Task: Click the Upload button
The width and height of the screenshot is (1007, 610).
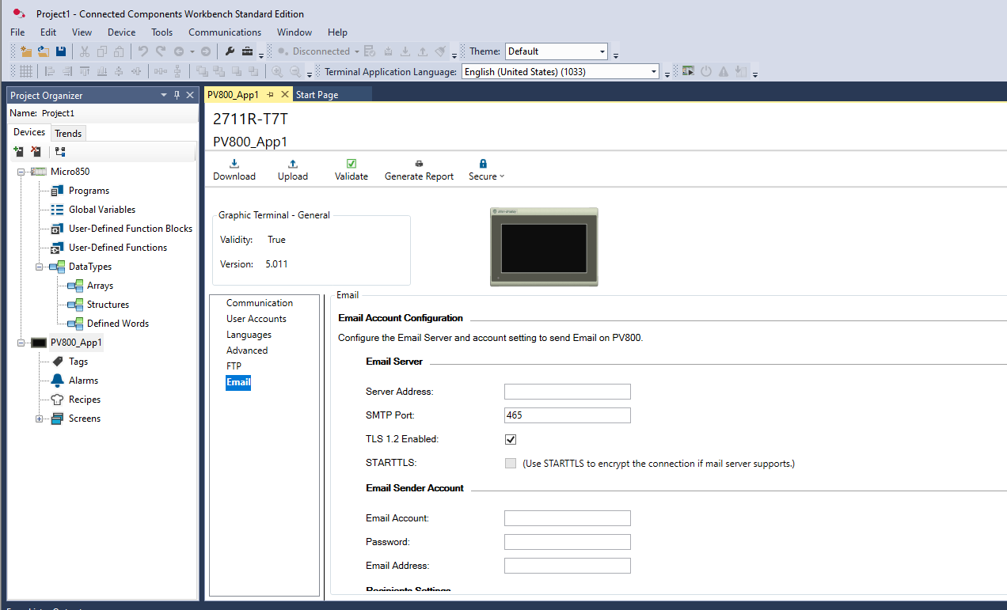Action: pyautogui.click(x=293, y=170)
